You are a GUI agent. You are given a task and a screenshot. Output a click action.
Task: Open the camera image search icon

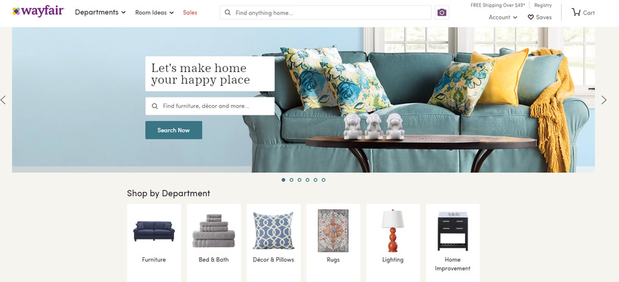tap(442, 12)
